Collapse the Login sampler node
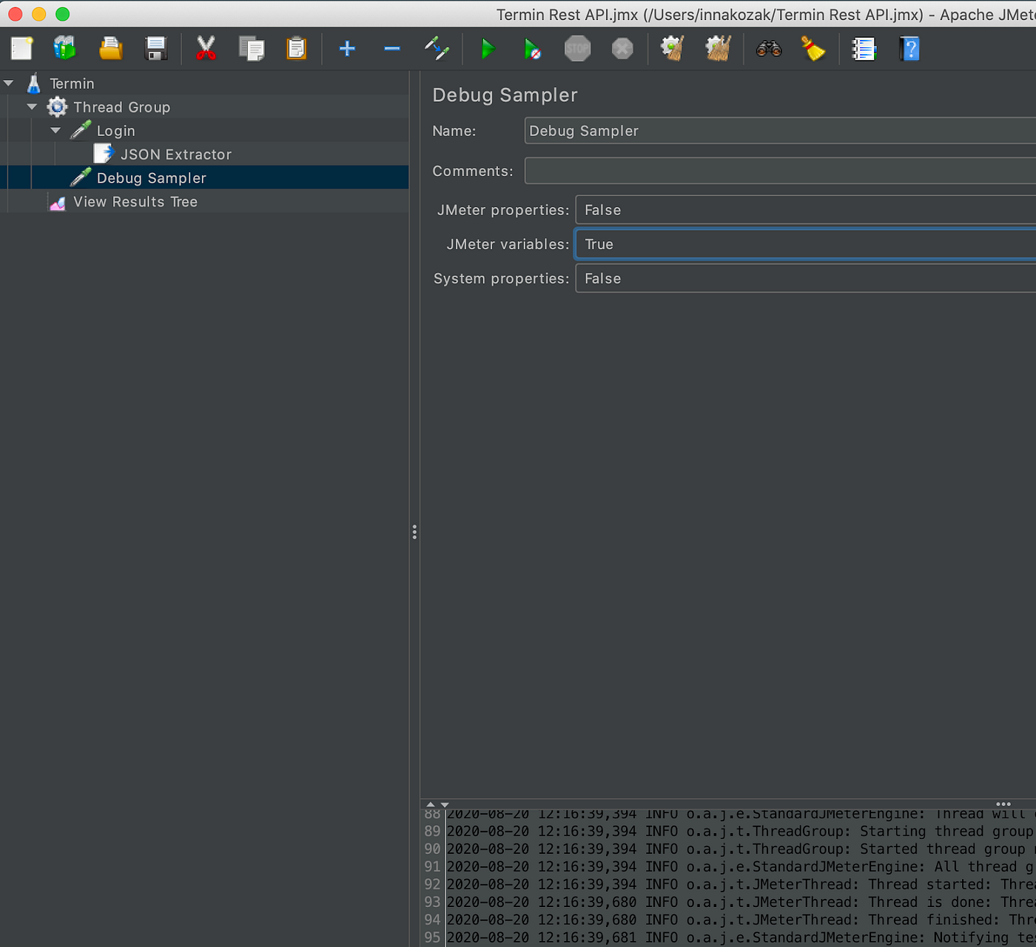 [55, 130]
